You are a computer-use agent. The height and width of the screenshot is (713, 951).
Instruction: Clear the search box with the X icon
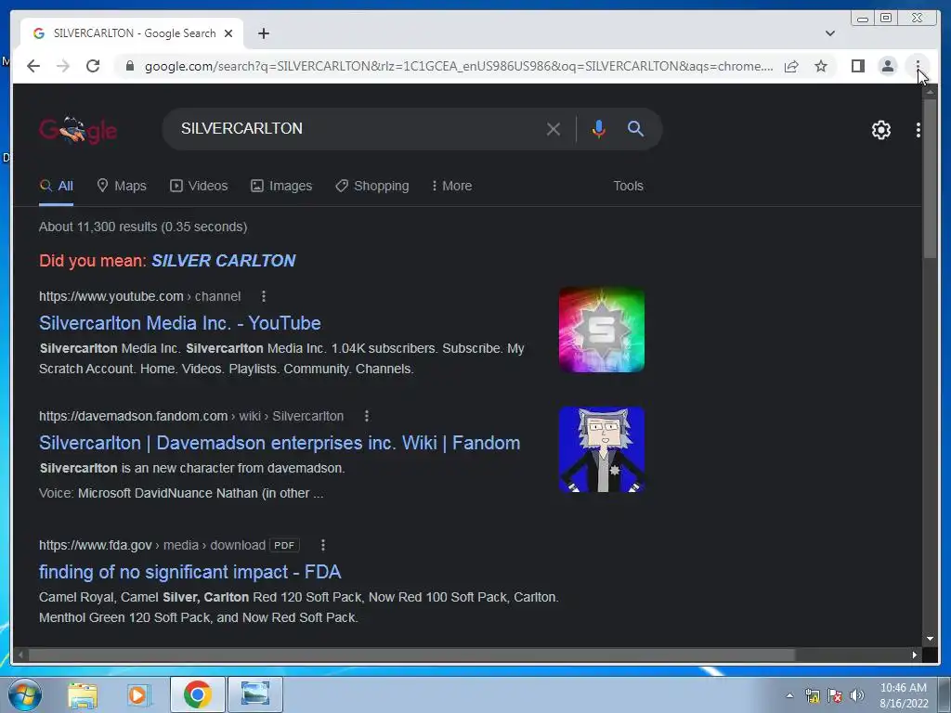(554, 129)
